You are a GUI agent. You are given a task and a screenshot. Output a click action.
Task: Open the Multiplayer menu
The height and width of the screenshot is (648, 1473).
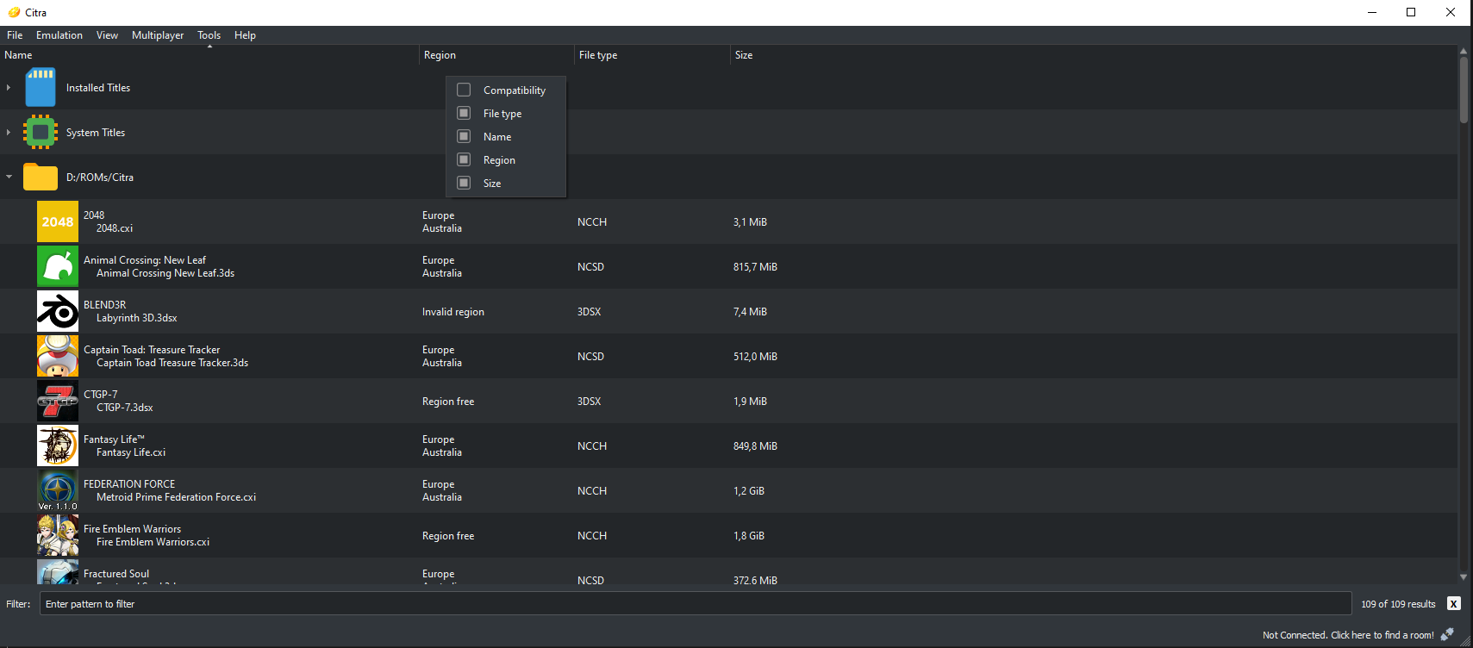[158, 35]
